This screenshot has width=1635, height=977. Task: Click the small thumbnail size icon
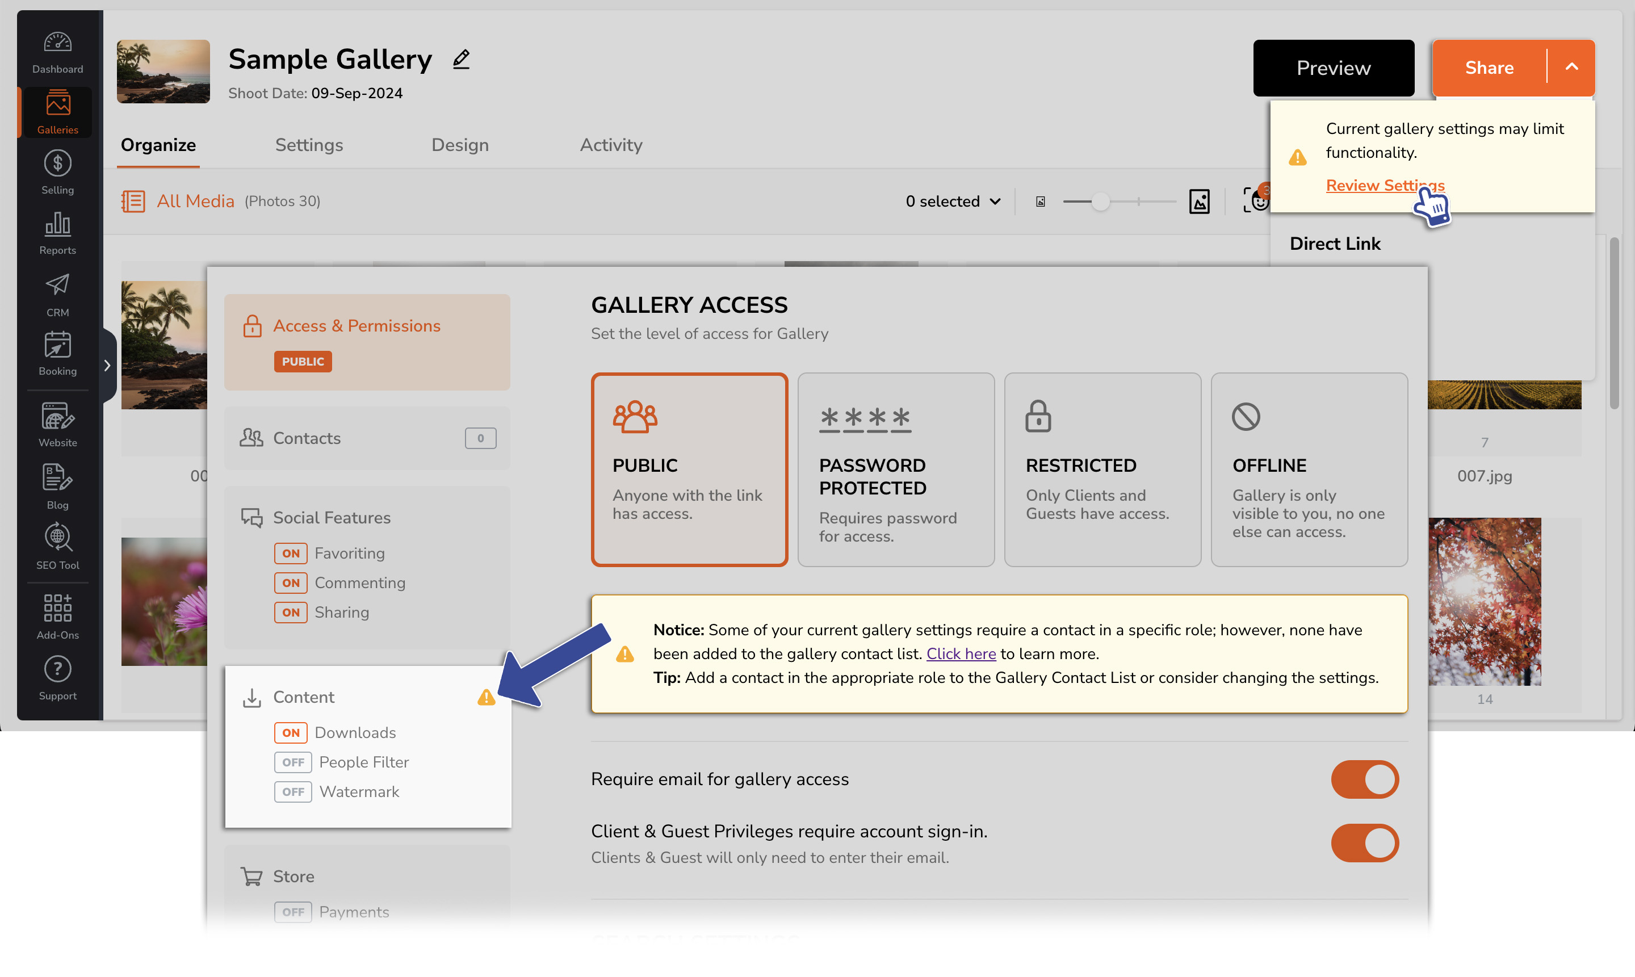tap(1041, 202)
